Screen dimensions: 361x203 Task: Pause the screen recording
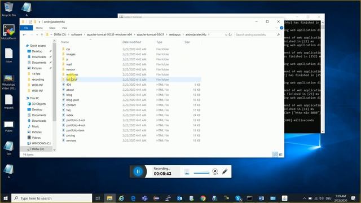138,171
